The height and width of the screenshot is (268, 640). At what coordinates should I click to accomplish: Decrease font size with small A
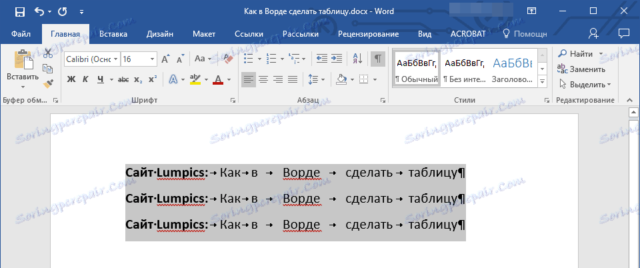[181, 59]
